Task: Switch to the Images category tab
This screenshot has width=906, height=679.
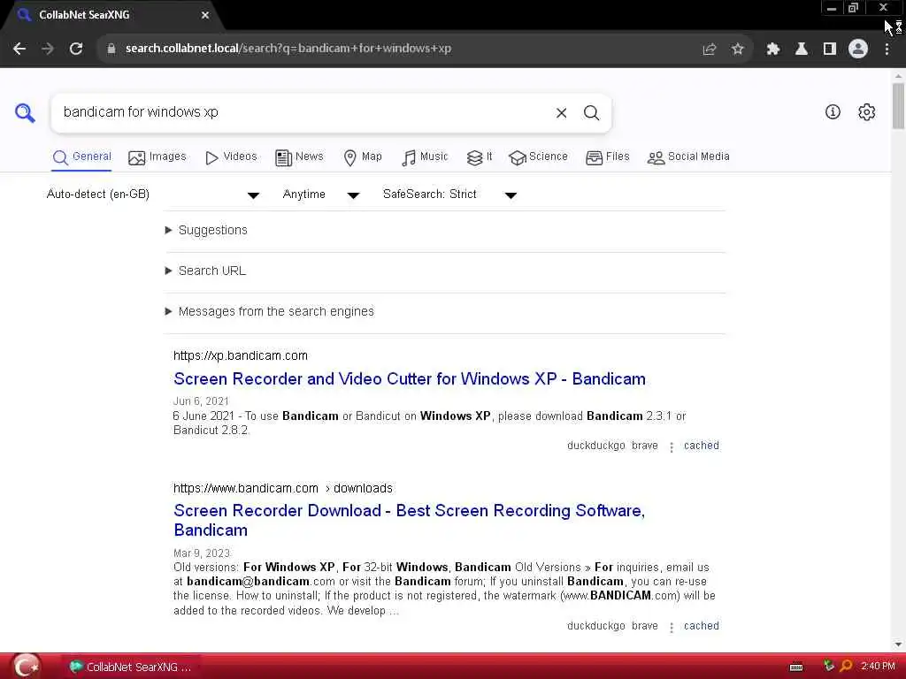Action: click(x=157, y=157)
